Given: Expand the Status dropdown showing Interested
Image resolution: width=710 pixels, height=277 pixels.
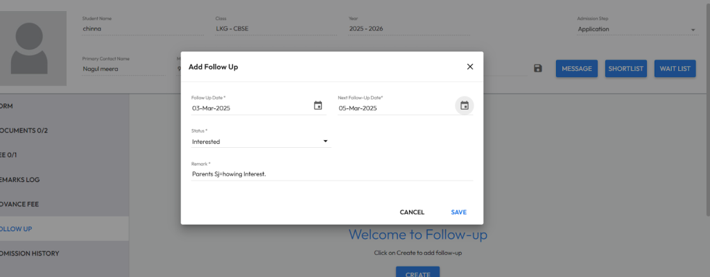Looking at the screenshot, I should (261, 142).
